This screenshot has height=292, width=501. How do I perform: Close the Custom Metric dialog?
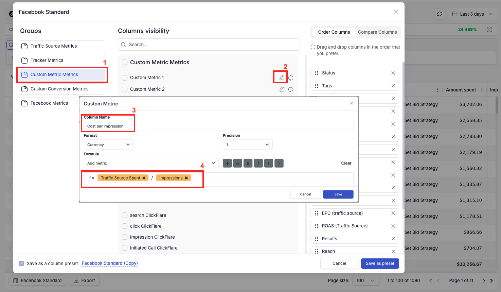click(x=352, y=103)
